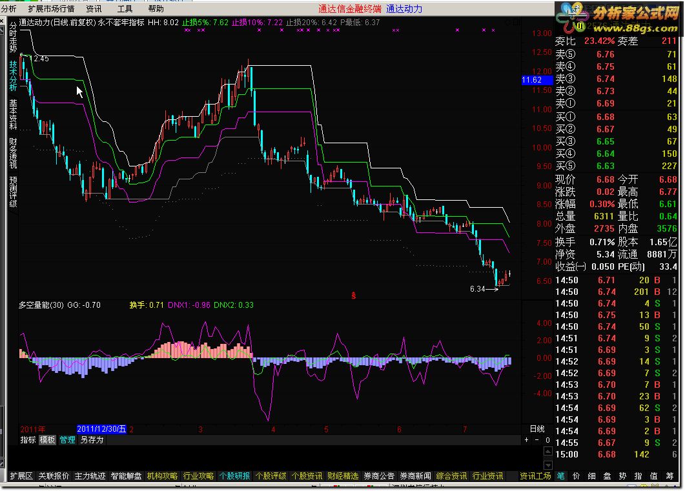Open the 帮助 menu
The width and height of the screenshot is (685, 491).
click(x=156, y=9)
